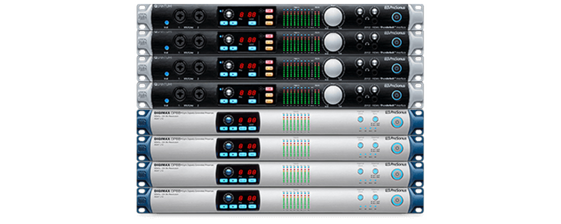Toggle the power button on the fourth Quantum unit
Image resolution: width=561 pixels, height=224 pixels.
point(397,95)
